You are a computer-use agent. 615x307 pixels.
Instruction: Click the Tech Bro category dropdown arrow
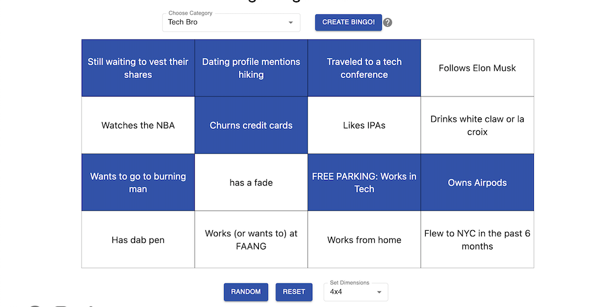pos(291,23)
